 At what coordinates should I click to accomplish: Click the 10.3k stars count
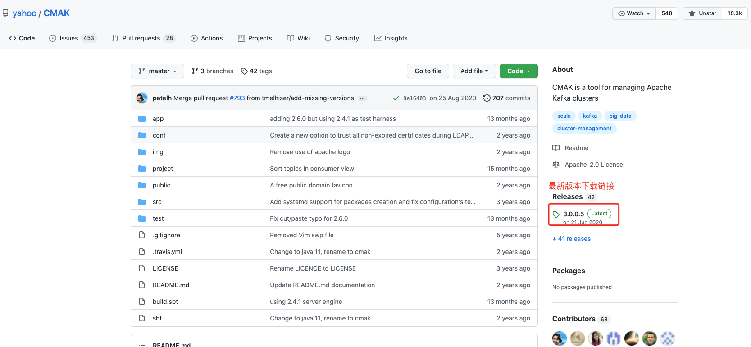click(x=735, y=13)
